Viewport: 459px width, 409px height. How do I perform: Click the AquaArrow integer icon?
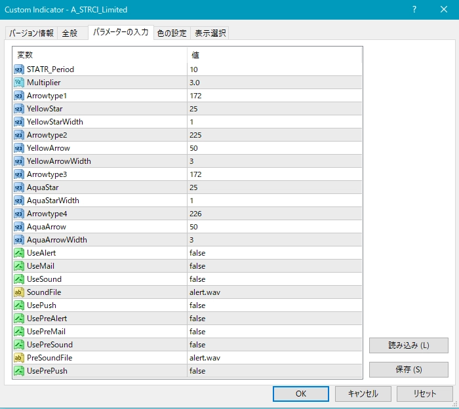coord(19,227)
